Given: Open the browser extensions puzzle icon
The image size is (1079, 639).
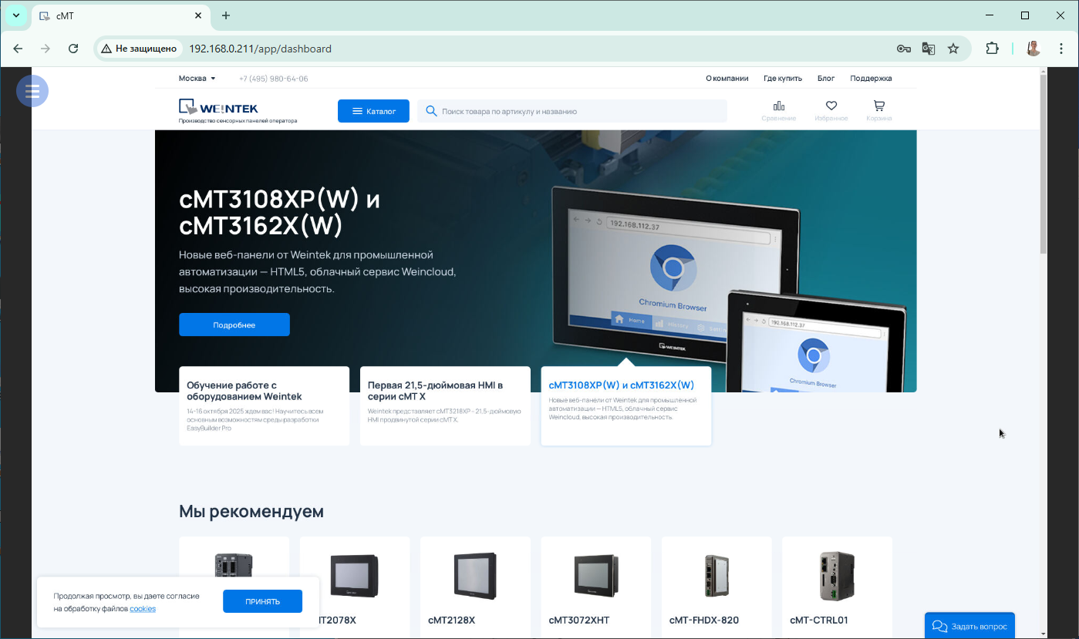Looking at the screenshot, I should coord(993,49).
